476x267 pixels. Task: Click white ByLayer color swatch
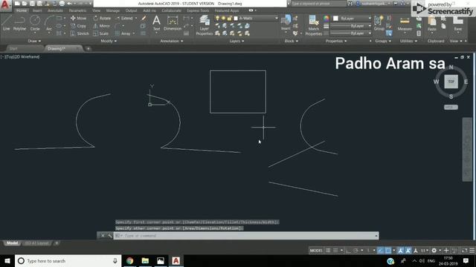[x=335, y=19]
